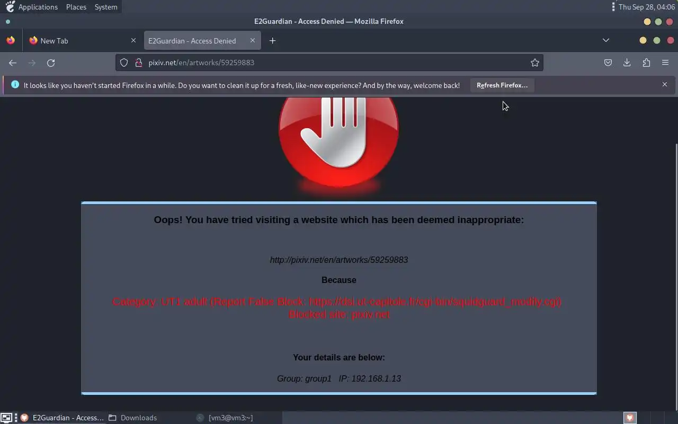
Task: Open the System menu
Action: click(x=106, y=7)
